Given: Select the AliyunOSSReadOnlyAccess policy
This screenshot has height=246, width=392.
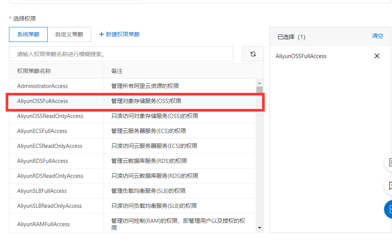Looking at the screenshot, I should coord(133,116).
